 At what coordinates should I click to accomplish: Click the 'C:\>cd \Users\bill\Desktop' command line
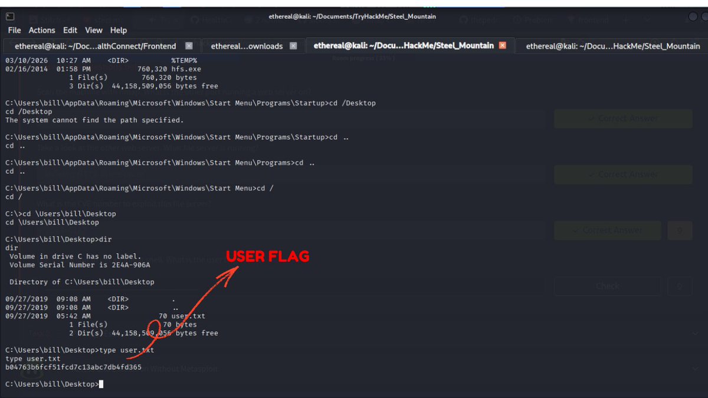coord(61,214)
